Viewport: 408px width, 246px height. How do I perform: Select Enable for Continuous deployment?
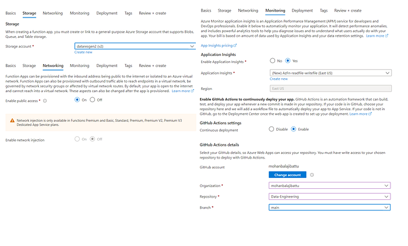294,129
